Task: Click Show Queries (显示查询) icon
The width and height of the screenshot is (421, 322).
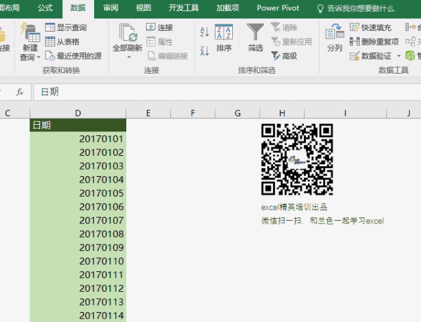Action: (x=50, y=28)
